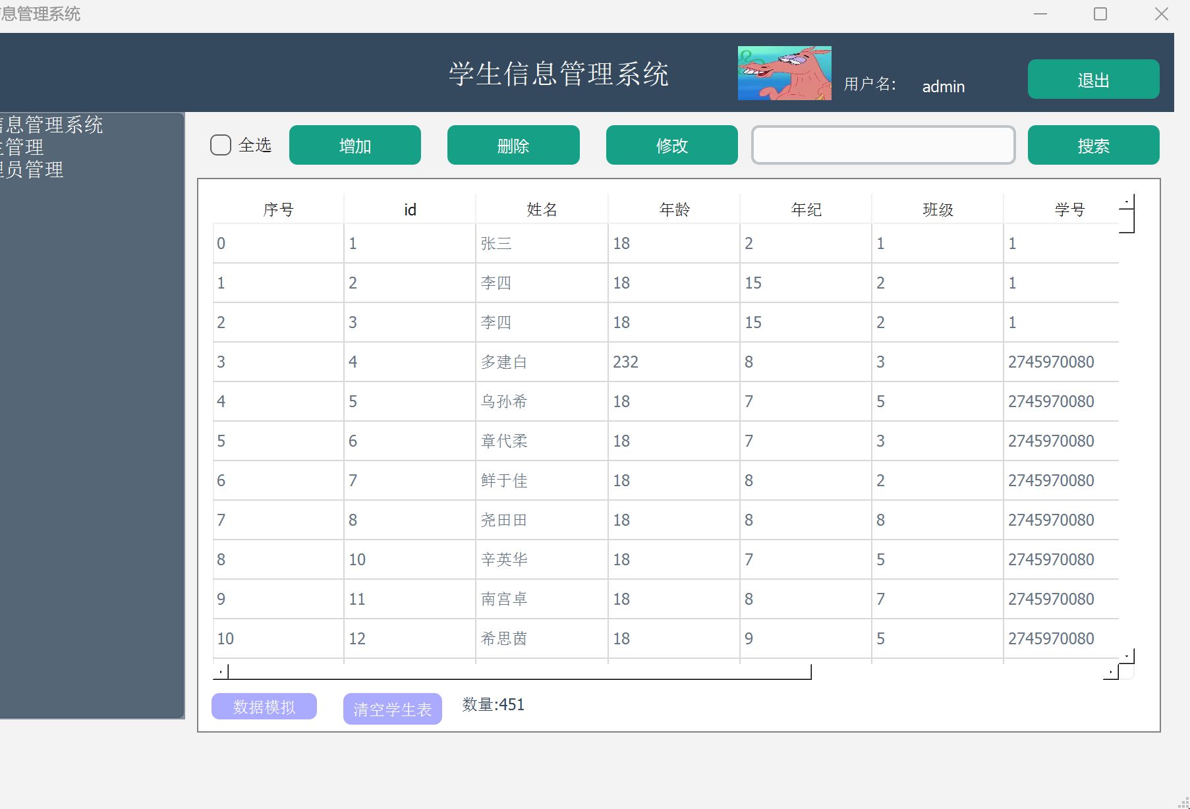
Task: Toggle the 全选 select-all checkbox
Action: point(220,144)
